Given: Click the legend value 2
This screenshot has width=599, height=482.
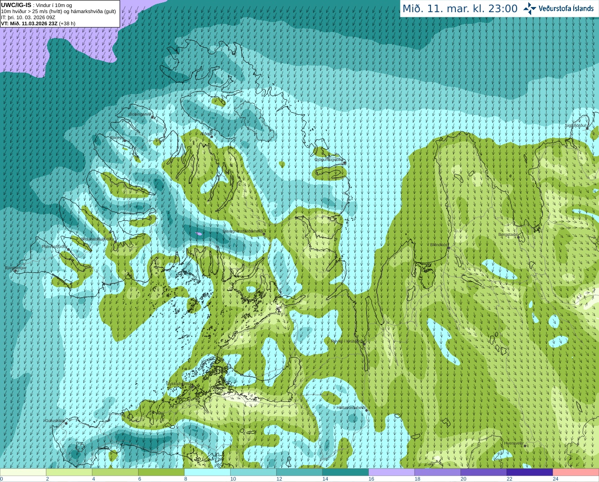Looking at the screenshot, I should tap(47, 479).
